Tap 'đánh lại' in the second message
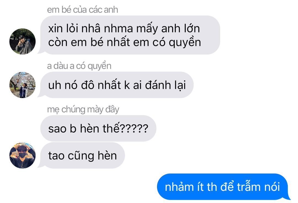298x203 pixels. coord(165,85)
